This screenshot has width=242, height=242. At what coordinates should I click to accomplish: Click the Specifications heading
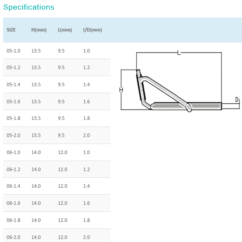coord(29,7)
